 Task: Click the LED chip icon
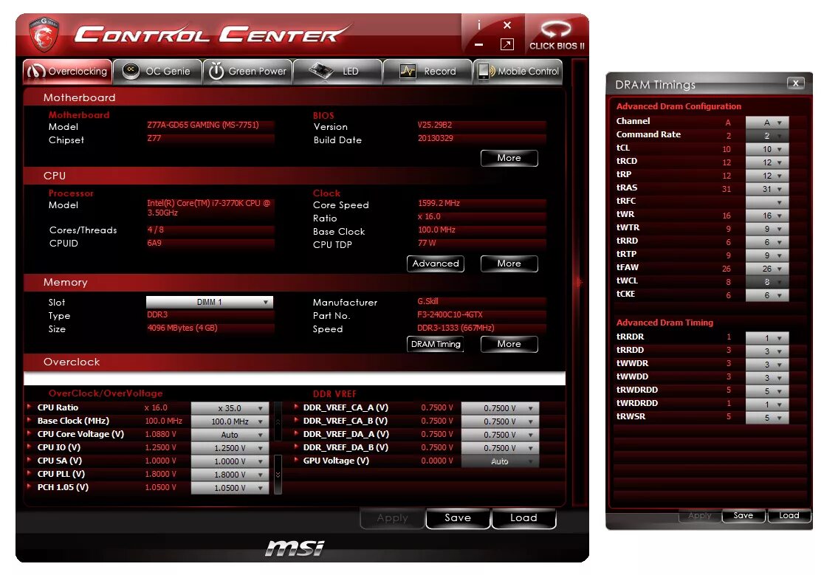point(321,71)
